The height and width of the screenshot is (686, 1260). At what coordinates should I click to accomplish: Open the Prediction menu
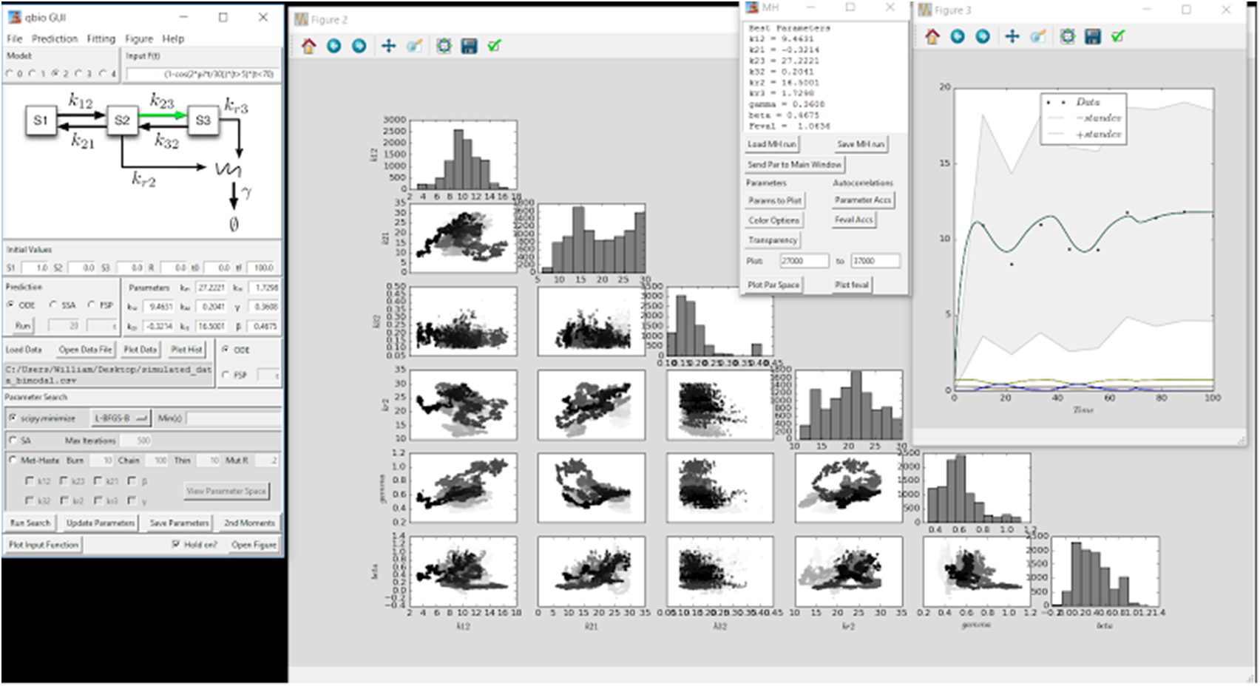point(55,39)
